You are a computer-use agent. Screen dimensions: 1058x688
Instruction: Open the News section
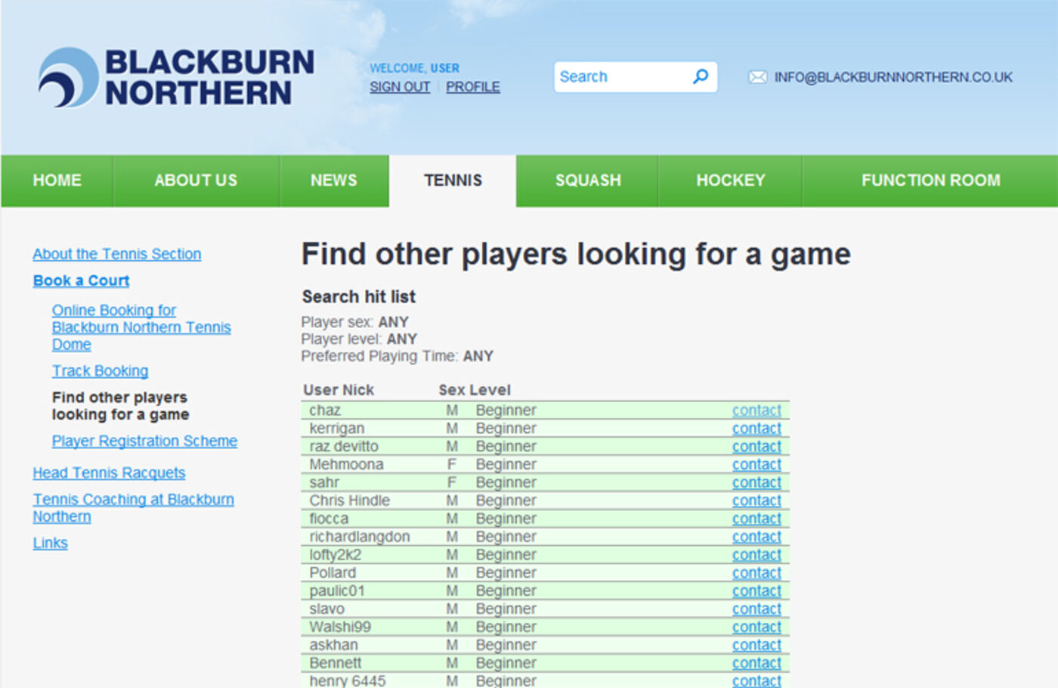[333, 181]
